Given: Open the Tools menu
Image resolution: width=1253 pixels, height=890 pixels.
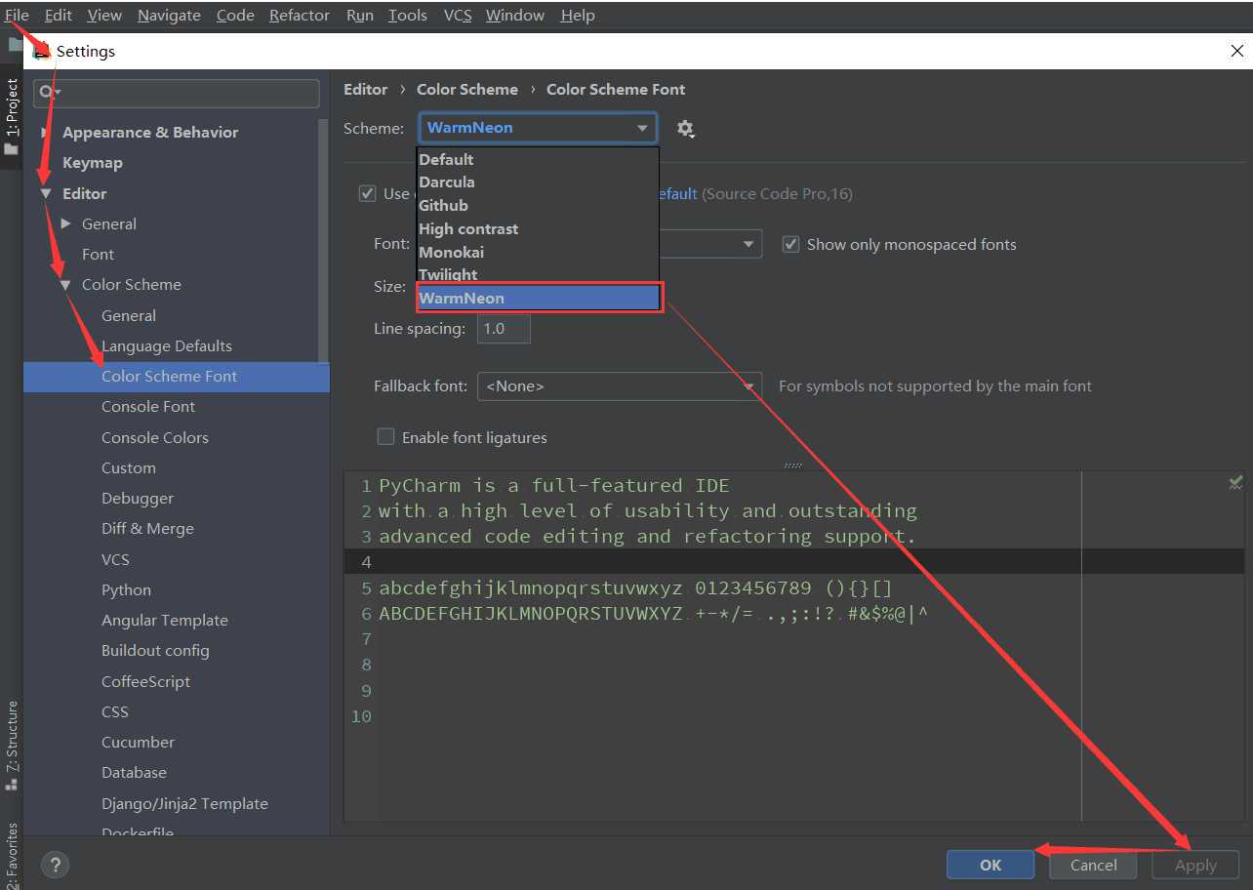Looking at the screenshot, I should pyautogui.click(x=407, y=16).
